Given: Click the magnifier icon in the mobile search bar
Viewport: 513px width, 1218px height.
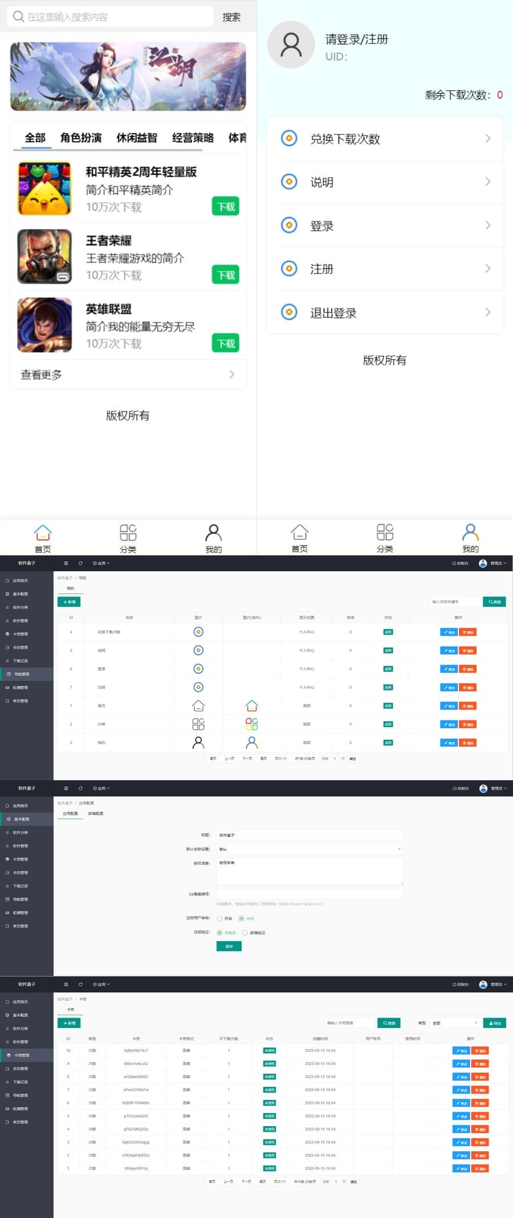Looking at the screenshot, I should coord(18,17).
